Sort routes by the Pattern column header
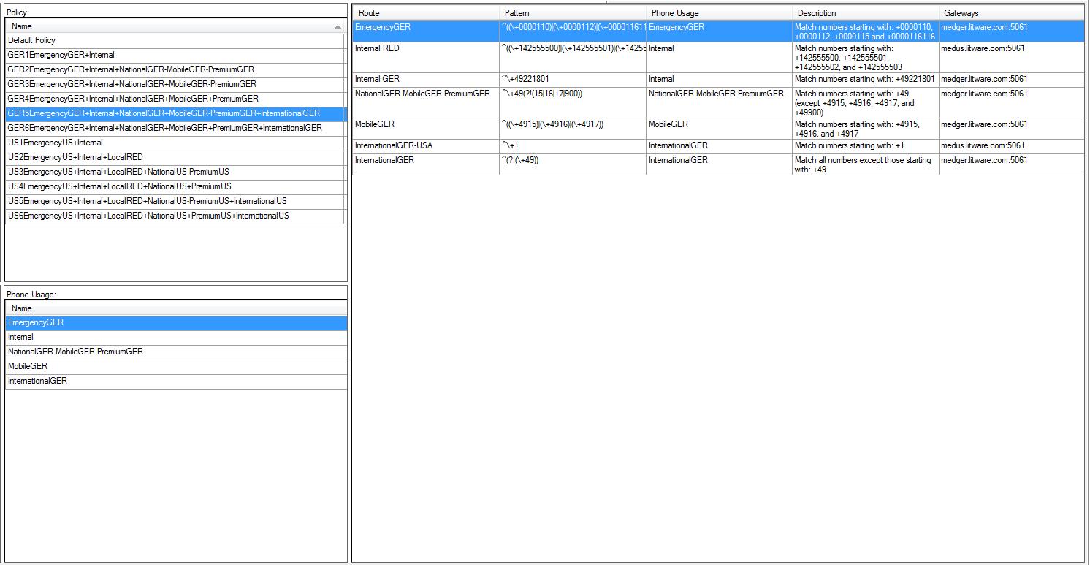Screen dimensions: 1090x565 coord(573,13)
